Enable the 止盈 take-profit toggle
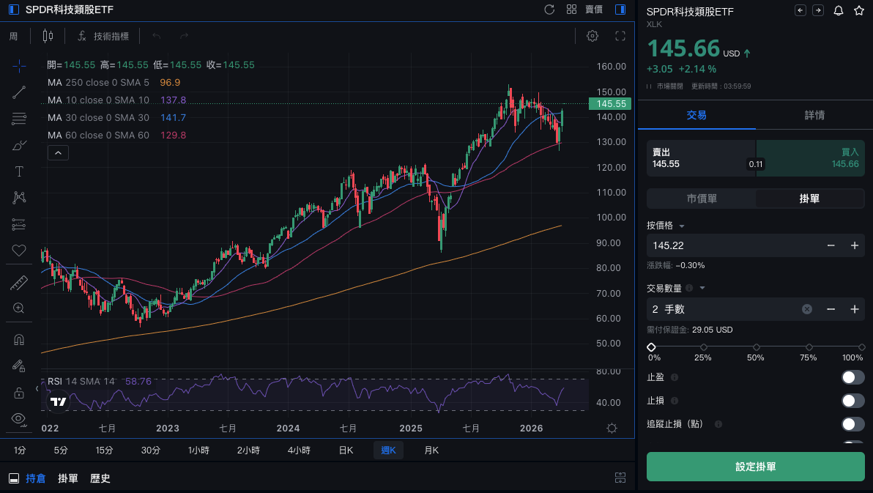Image resolution: width=873 pixels, height=493 pixels. (x=852, y=377)
